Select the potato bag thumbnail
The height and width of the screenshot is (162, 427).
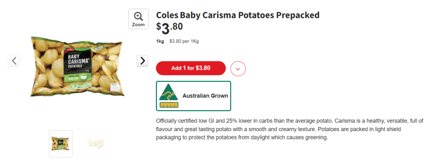(x=60, y=143)
